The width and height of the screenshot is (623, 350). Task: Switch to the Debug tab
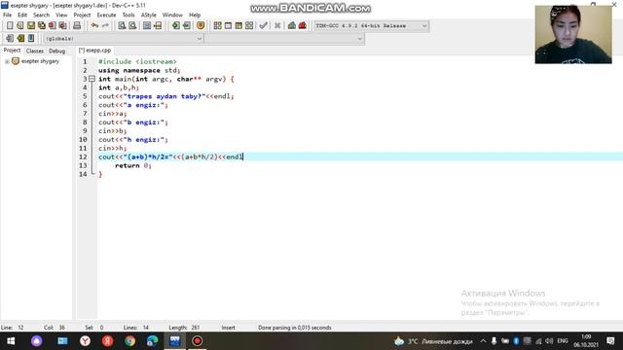[x=56, y=51]
